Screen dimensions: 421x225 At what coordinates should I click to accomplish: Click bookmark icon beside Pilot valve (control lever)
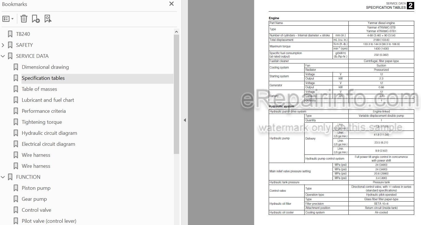[16, 221]
